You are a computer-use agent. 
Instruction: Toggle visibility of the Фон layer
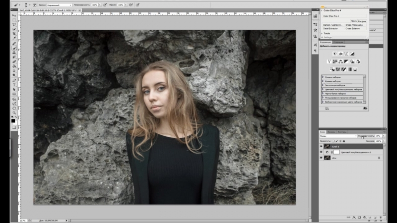coord(322,158)
